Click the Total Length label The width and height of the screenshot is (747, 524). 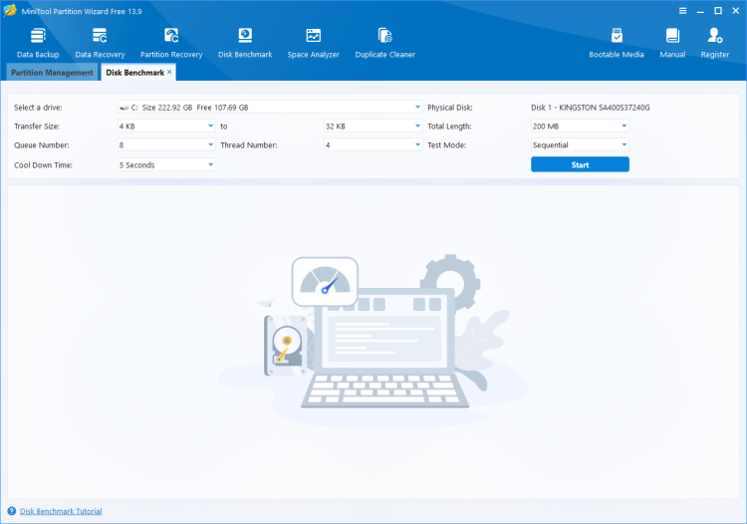449,127
